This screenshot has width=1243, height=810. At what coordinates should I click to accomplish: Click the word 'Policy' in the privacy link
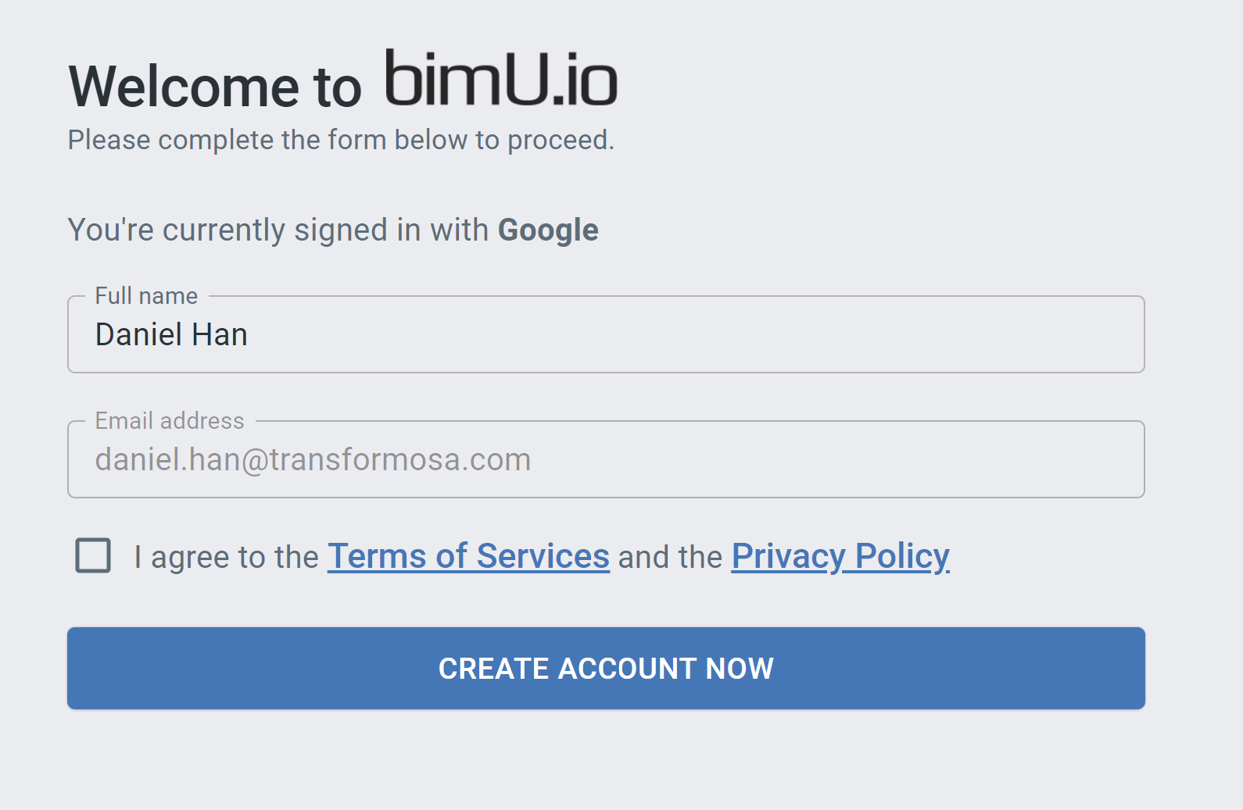(902, 556)
